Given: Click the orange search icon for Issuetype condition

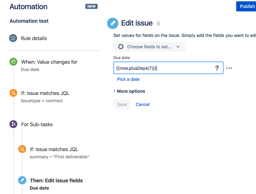Looking at the screenshot, I should click(x=13, y=93).
